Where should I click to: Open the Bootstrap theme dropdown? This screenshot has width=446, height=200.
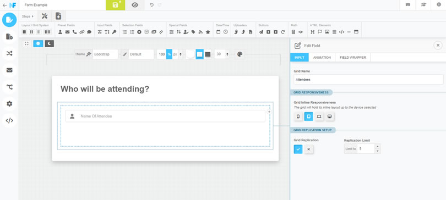pyautogui.click(x=105, y=54)
